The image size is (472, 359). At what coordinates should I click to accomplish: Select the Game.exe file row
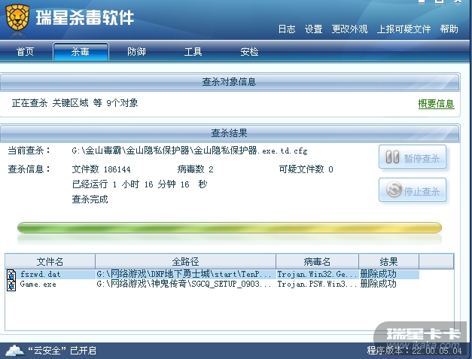[x=212, y=284]
